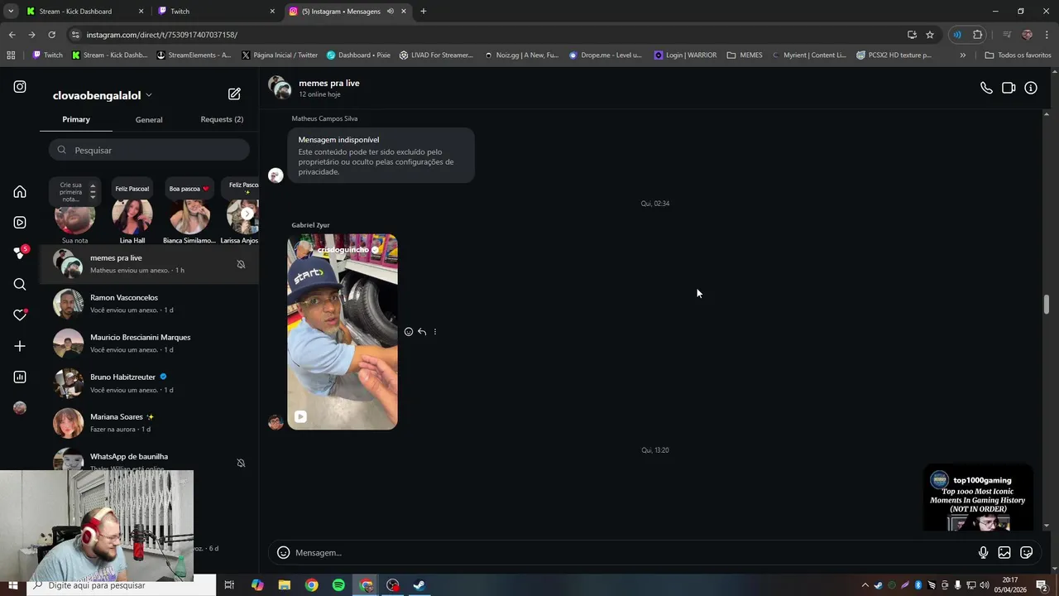Record a voice message with microphone icon
Viewport: 1059px width, 596px height.
click(983, 553)
